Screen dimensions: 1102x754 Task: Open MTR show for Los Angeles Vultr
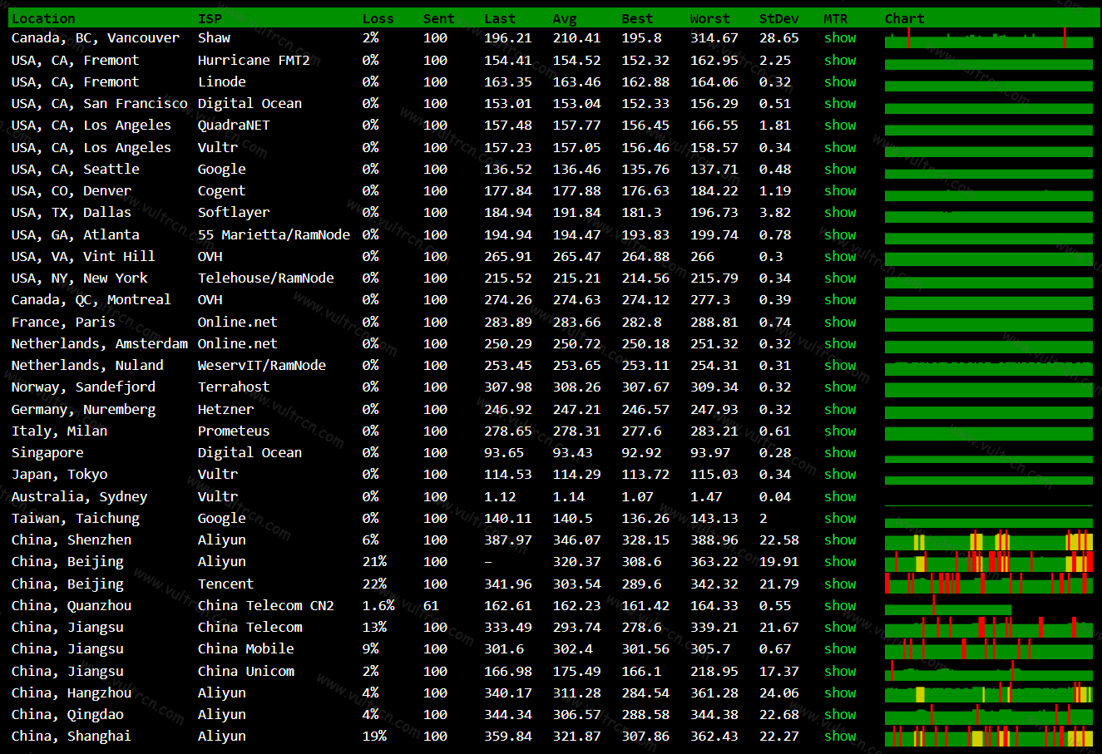[x=840, y=147]
